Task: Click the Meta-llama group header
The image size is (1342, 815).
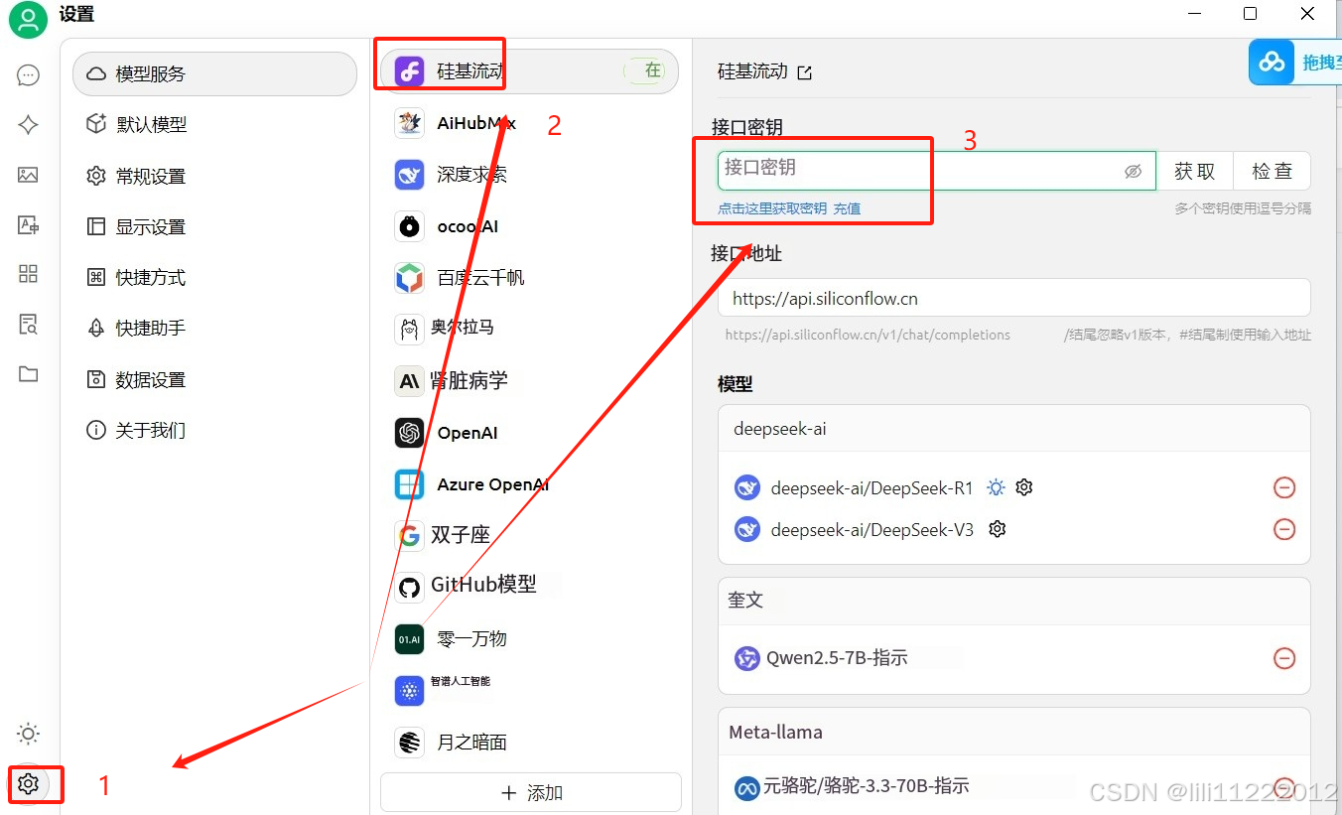Action: [x=1013, y=732]
